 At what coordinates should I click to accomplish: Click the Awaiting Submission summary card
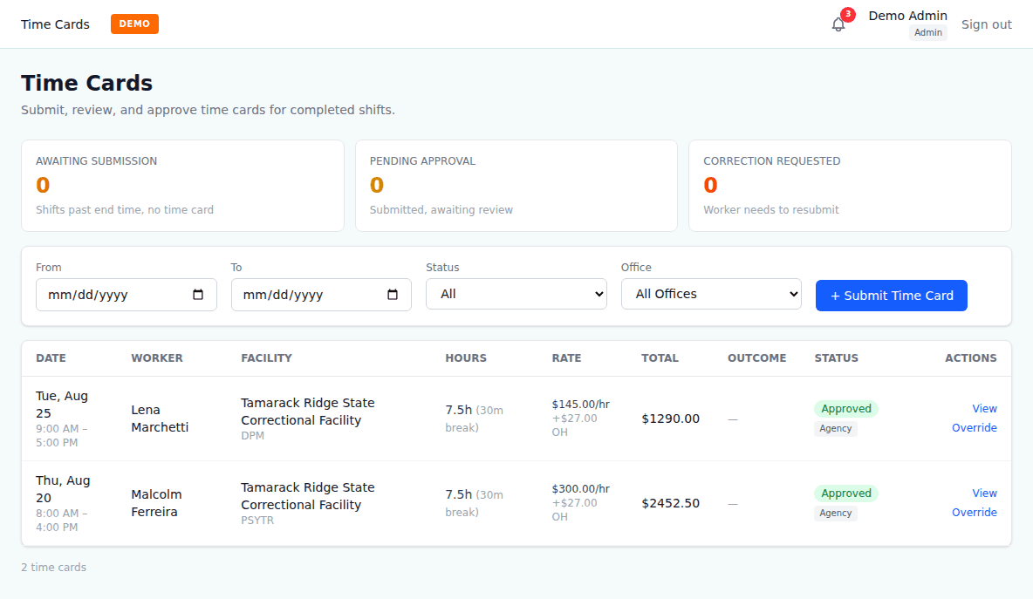(x=182, y=186)
